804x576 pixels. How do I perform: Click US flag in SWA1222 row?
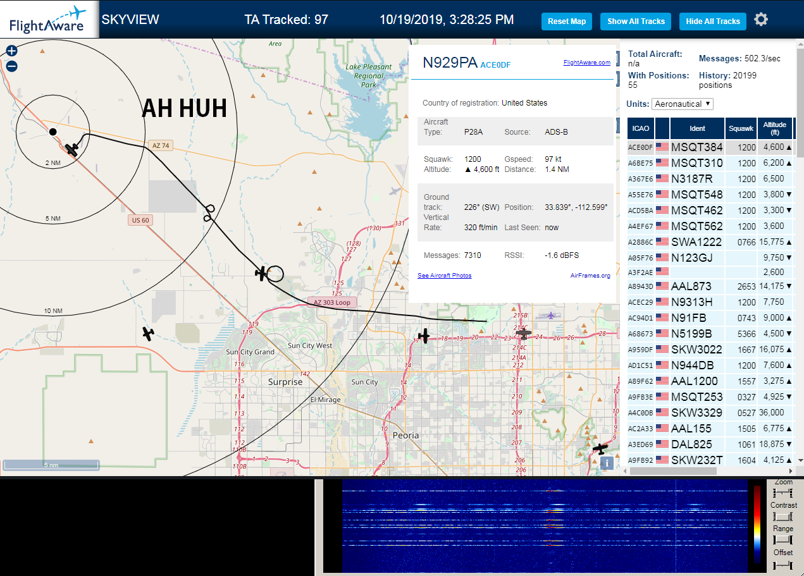click(662, 242)
